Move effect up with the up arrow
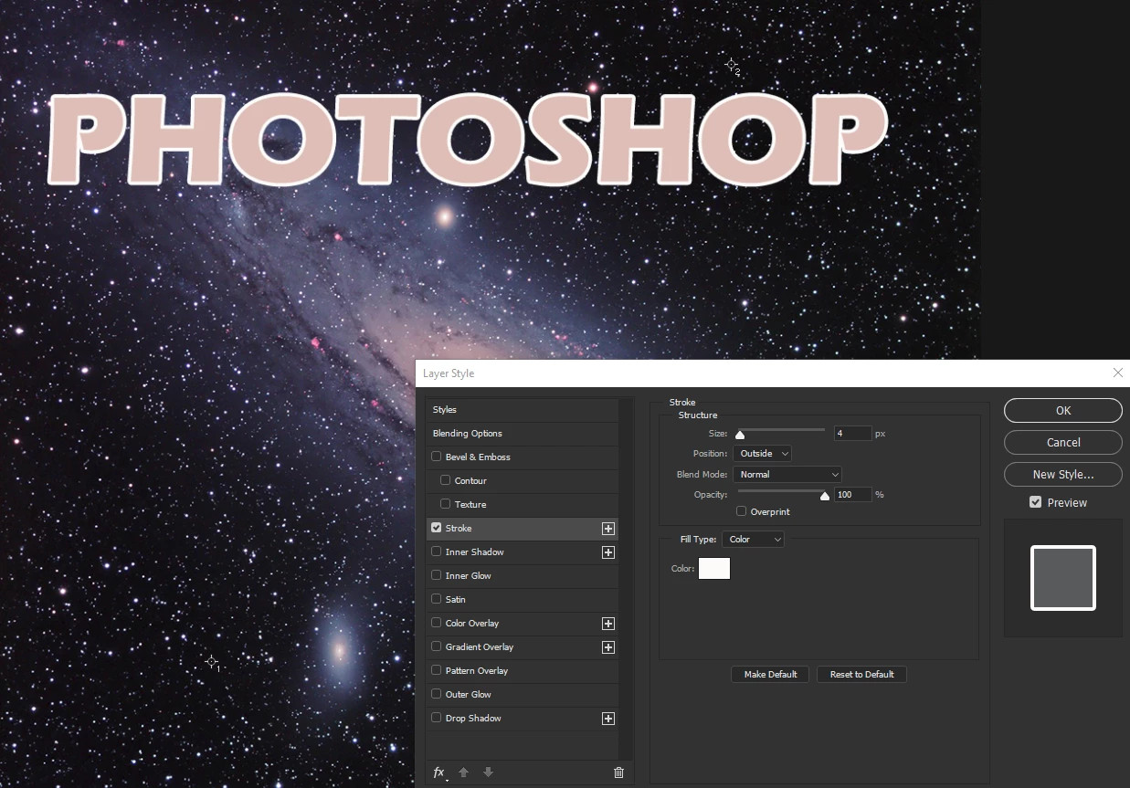Viewport: 1130px width, 788px height. point(463,772)
